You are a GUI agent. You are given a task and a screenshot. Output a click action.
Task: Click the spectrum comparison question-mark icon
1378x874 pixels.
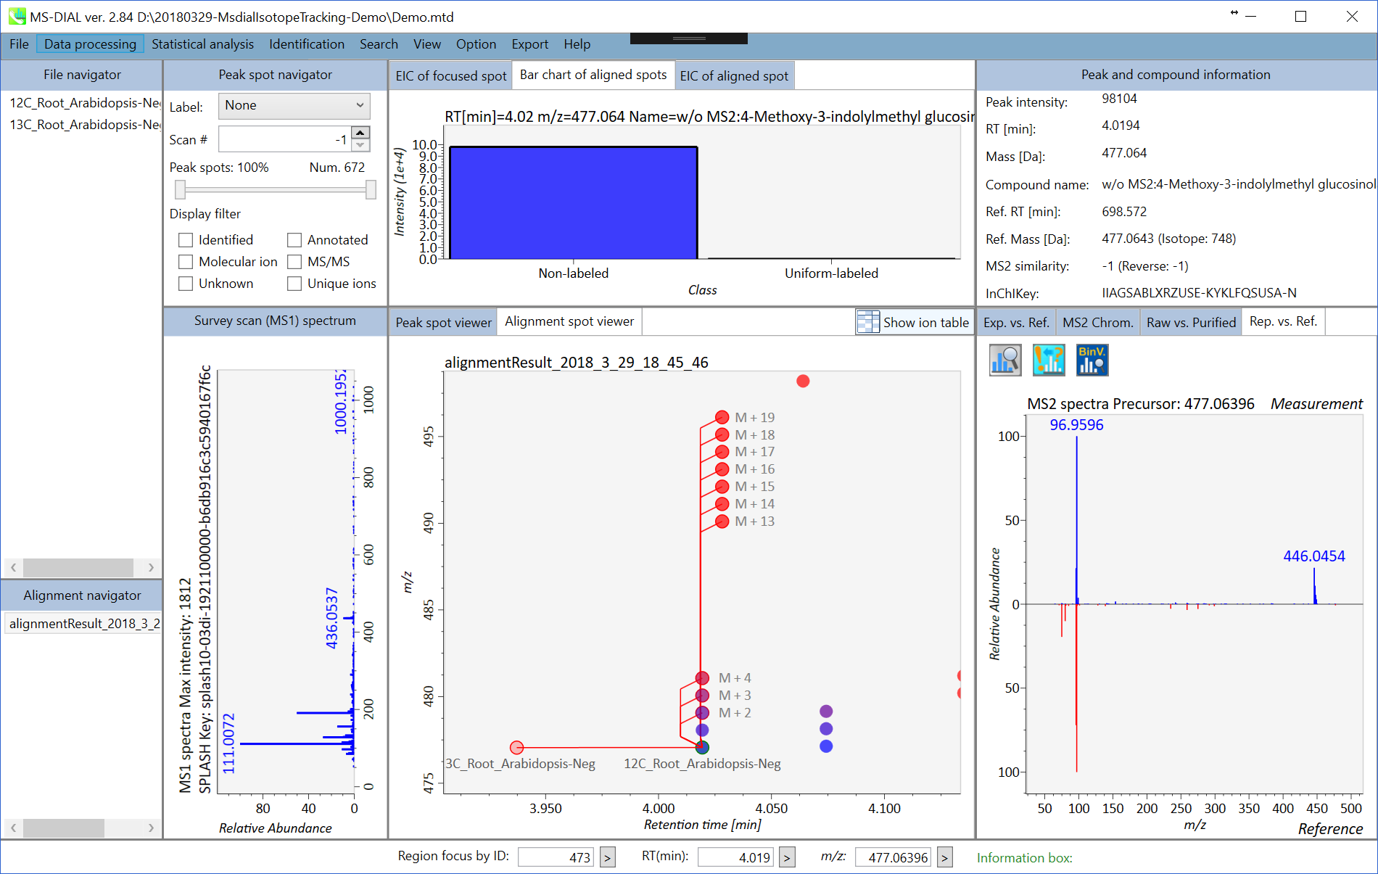pyautogui.click(x=1049, y=360)
